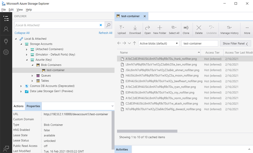This screenshot has height=153, width=253.
Task: Click the Collapse All link
Action: [22, 33]
